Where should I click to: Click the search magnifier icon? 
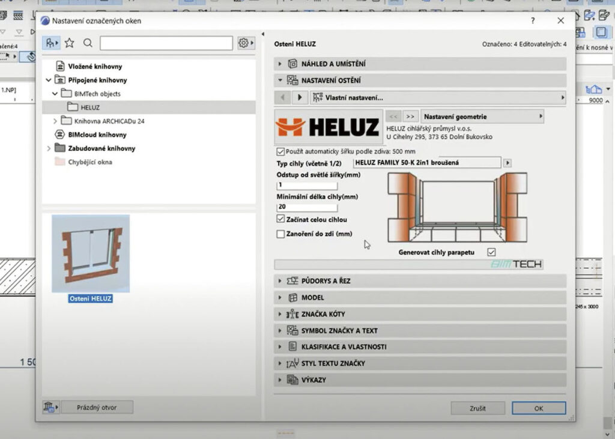click(x=88, y=43)
